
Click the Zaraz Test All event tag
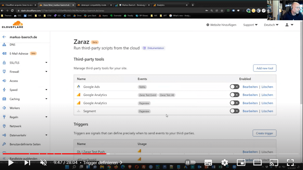(167, 95)
